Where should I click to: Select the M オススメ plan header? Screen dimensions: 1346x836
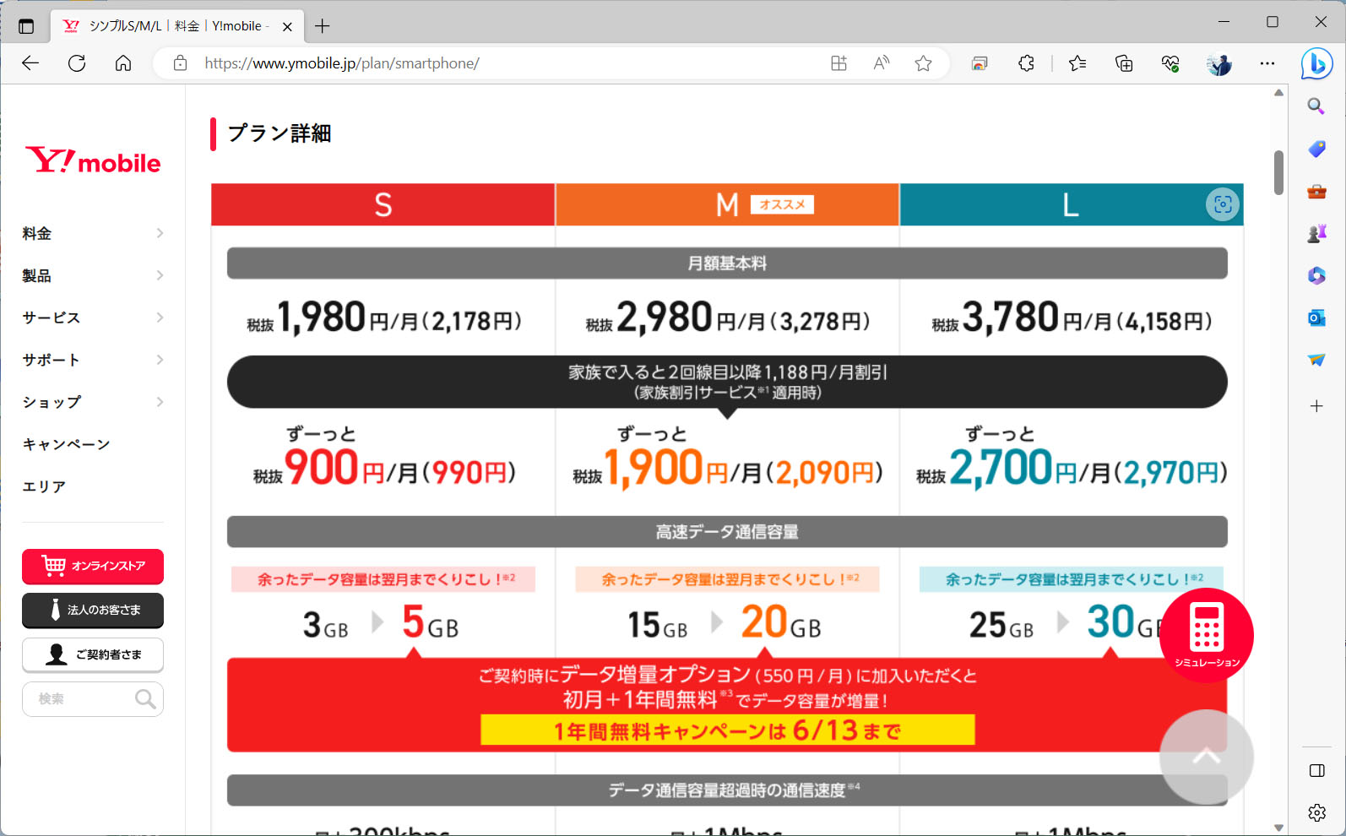pyautogui.click(x=728, y=204)
